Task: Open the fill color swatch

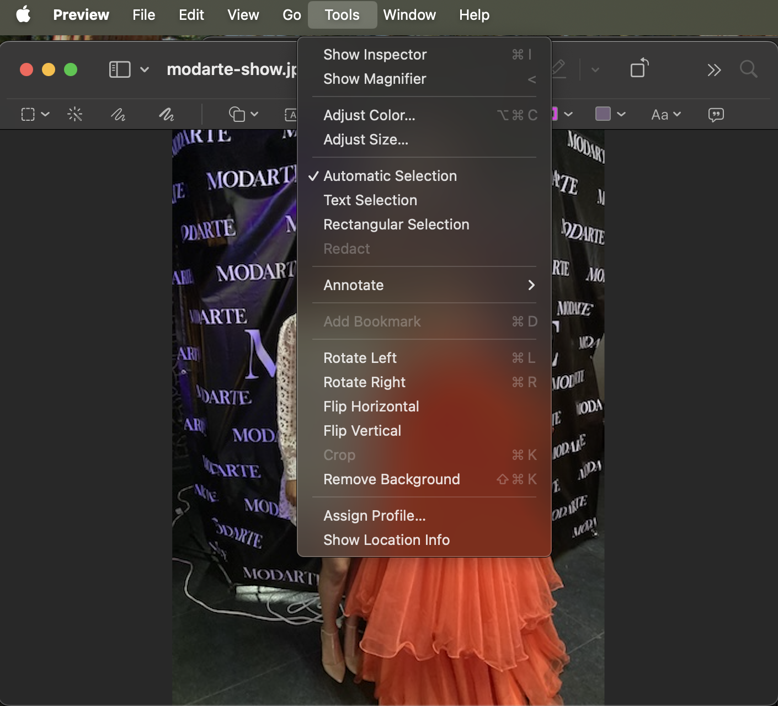Action: [603, 114]
